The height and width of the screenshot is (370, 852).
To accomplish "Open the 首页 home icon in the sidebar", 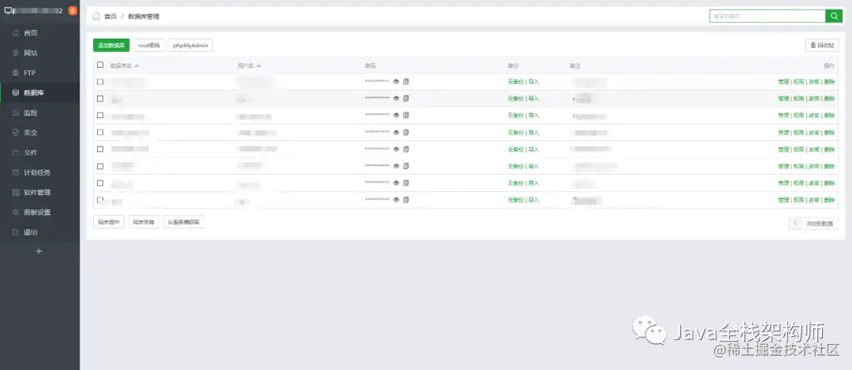I will (x=16, y=33).
